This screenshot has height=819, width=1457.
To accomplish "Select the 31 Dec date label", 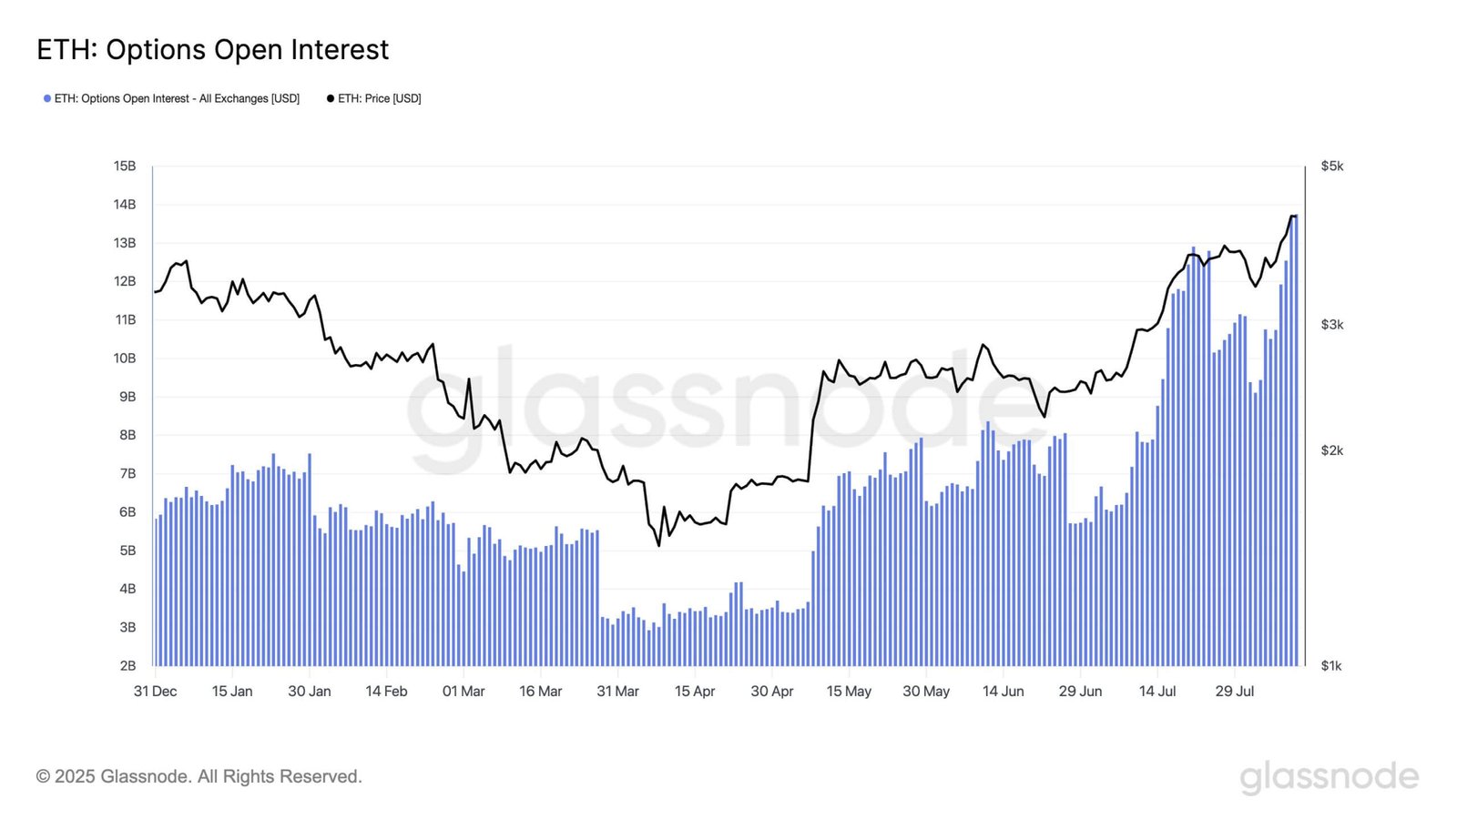I will (x=155, y=692).
